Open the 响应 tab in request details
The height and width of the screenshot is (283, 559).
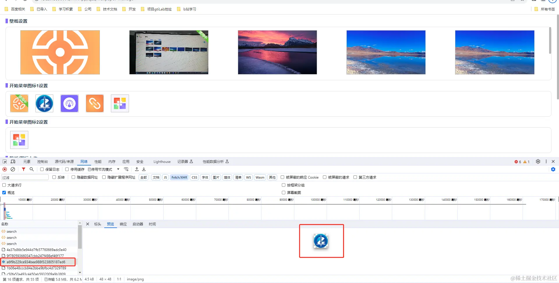pyautogui.click(x=123, y=224)
